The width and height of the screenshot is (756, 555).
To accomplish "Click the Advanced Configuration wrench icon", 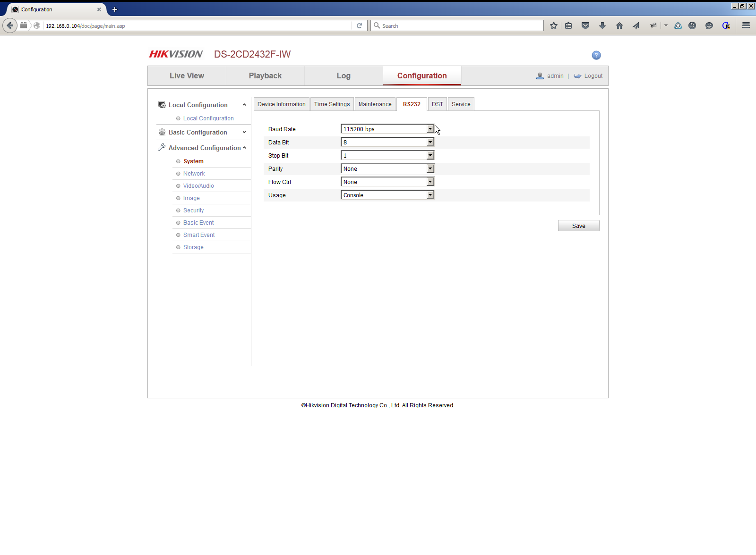I will [x=162, y=147].
